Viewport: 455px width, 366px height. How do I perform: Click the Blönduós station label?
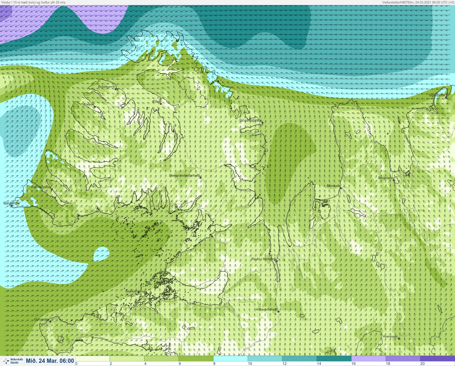333,186
